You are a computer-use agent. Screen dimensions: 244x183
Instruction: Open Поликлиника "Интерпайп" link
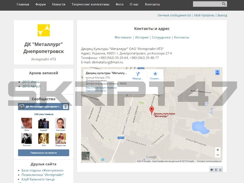[x=43, y=175]
